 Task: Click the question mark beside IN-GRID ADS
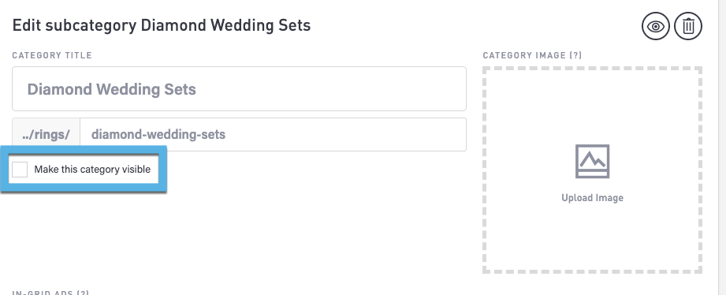[83, 293]
